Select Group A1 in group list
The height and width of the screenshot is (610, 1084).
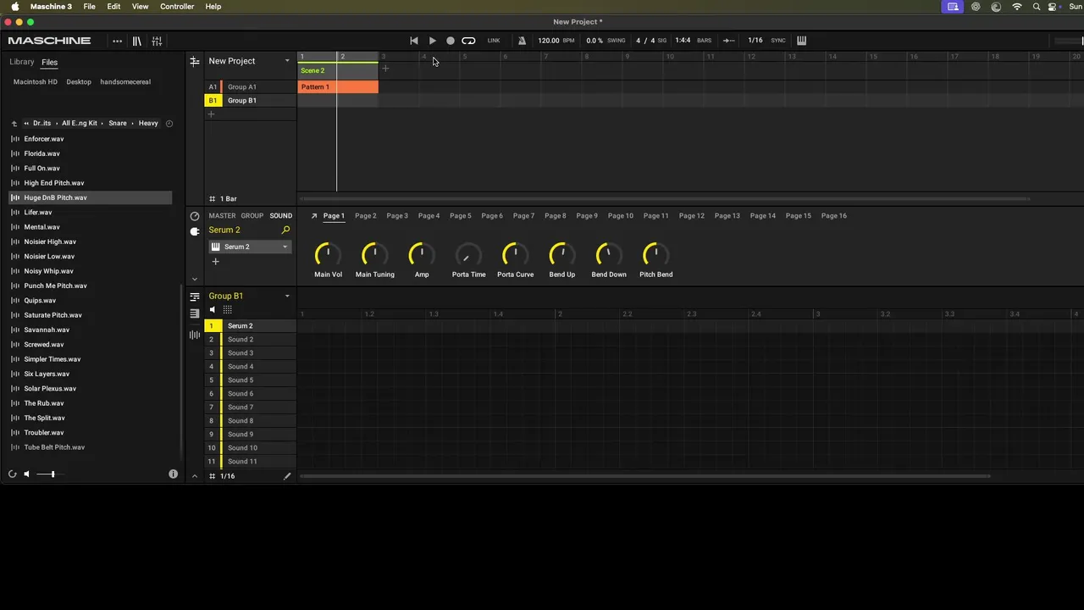pos(252,86)
